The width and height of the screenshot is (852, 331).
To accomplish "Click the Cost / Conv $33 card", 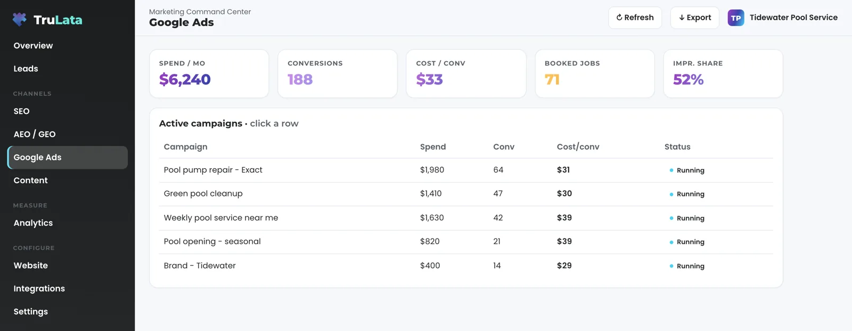I will (466, 73).
